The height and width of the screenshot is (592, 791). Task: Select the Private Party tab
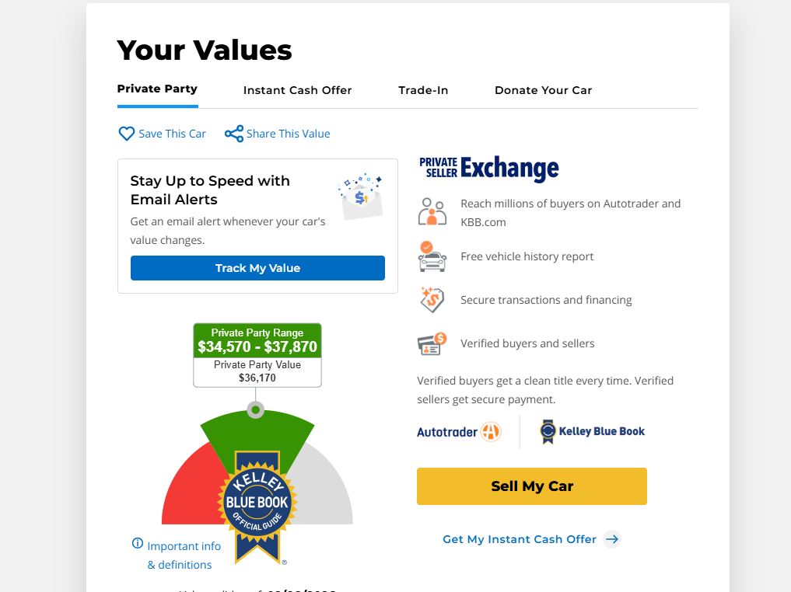pyautogui.click(x=157, y=89)
